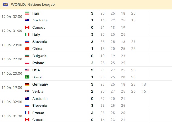Image resolution: width=172 pixels, height=124 pixels.
Task: Click the Serbia flag icon
Action: 27,91
